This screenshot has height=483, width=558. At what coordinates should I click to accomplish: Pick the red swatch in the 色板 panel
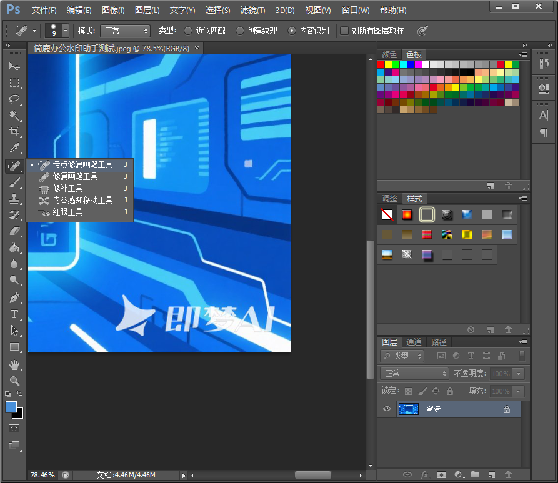pyautogui.click(x=379, y=64)
